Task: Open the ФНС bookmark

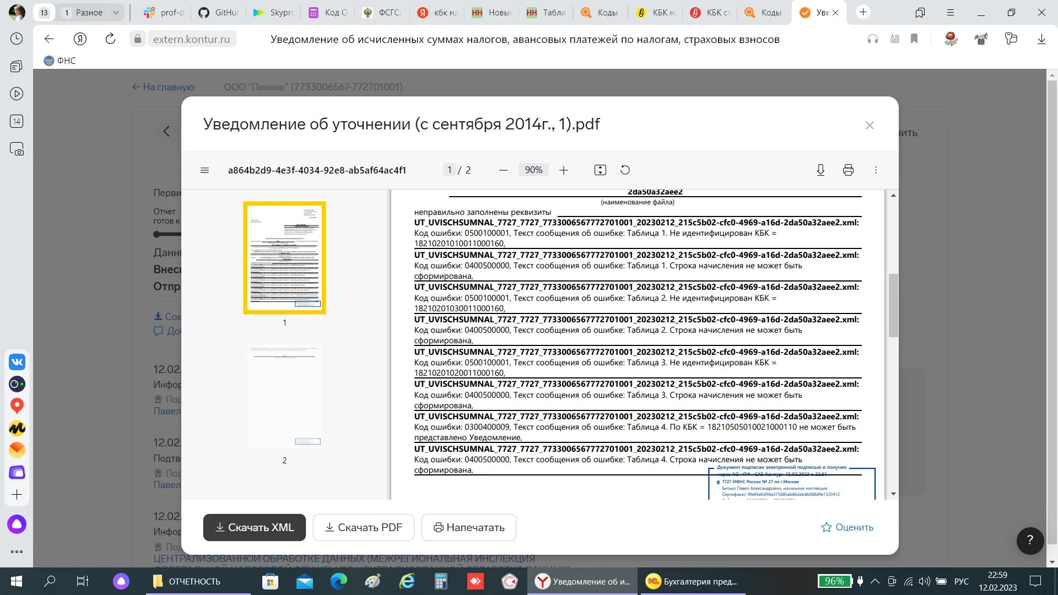Action: click(x=60, y=61)
